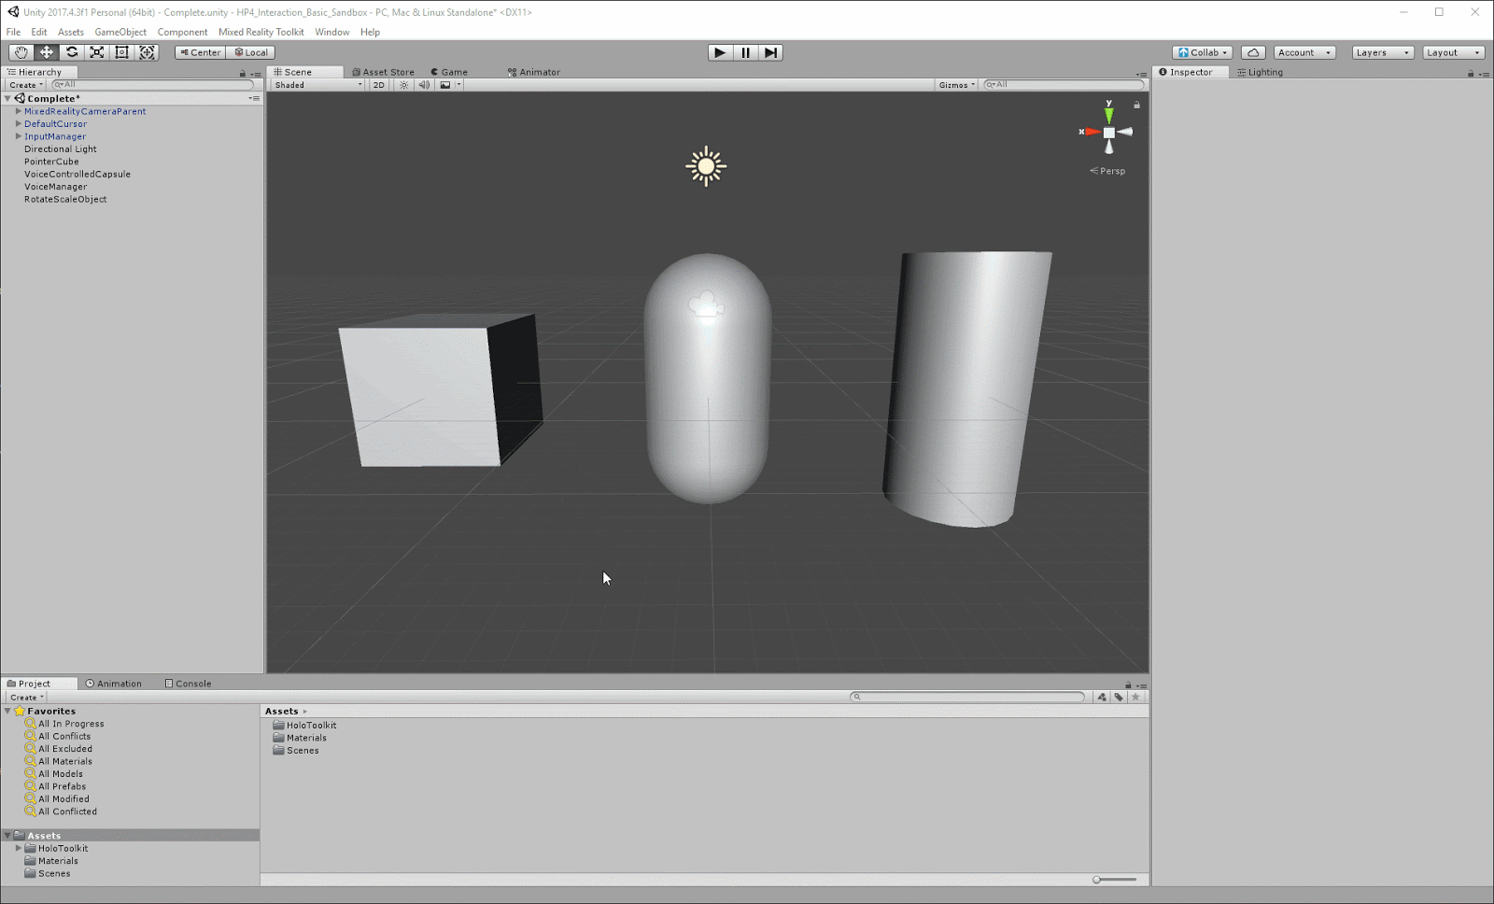Switch to the Console tab
Image resolution: width=1494 pixels, height=904 pixels.
188,684
